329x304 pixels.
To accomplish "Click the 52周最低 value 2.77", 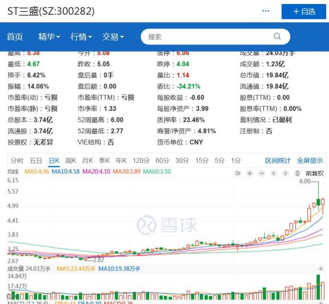I will pyautogui.click(x=117, y=131).
